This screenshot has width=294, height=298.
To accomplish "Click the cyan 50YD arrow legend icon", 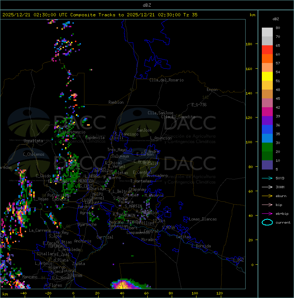I will tap(267, 178).
